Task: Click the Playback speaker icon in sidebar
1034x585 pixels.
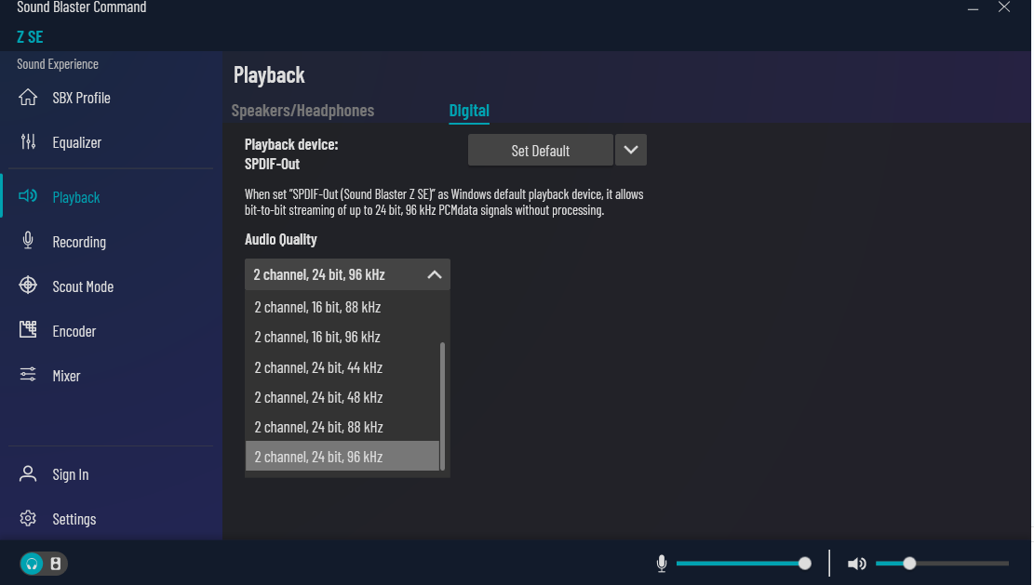Action: pyautogui.click(x=28, y=195)
